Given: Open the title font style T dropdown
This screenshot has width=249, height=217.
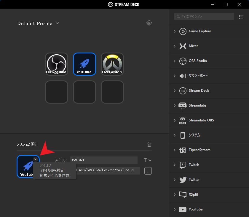Looking at the screenshot, I should pyautogui.click(x=147, y=160).
